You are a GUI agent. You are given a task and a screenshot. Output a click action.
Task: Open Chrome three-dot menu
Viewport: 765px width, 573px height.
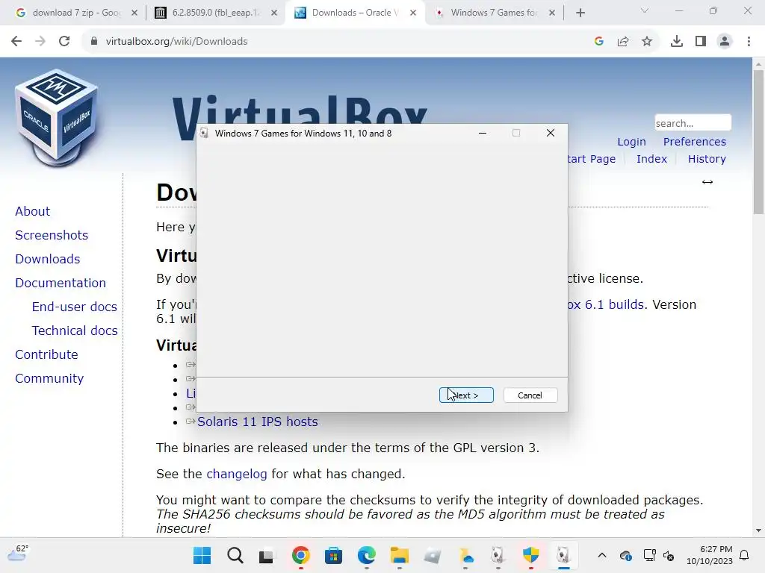pos(749,42)
